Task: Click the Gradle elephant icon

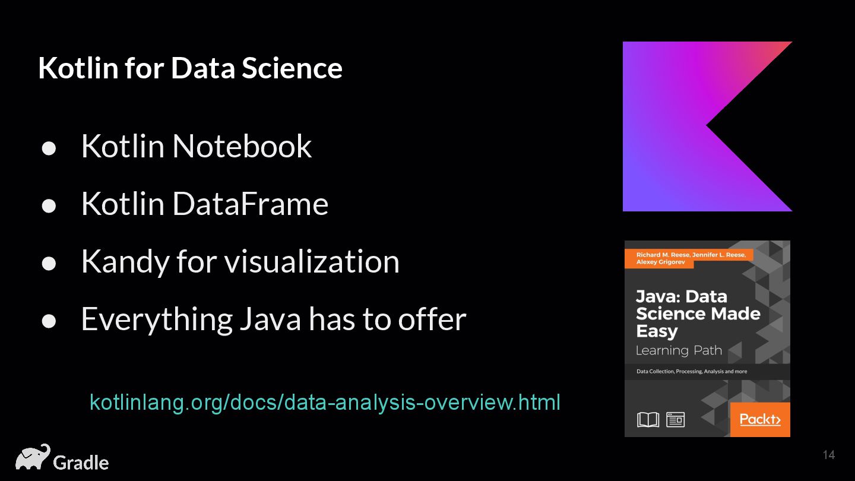Action: pos(33,457)
